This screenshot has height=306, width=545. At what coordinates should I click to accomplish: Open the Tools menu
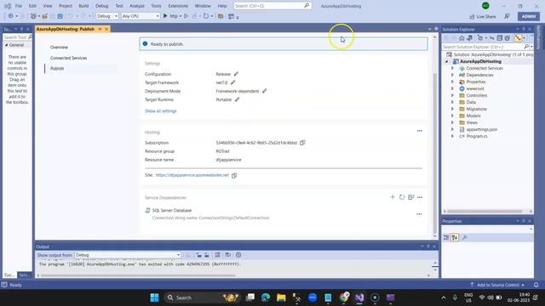tap(156, 6)
